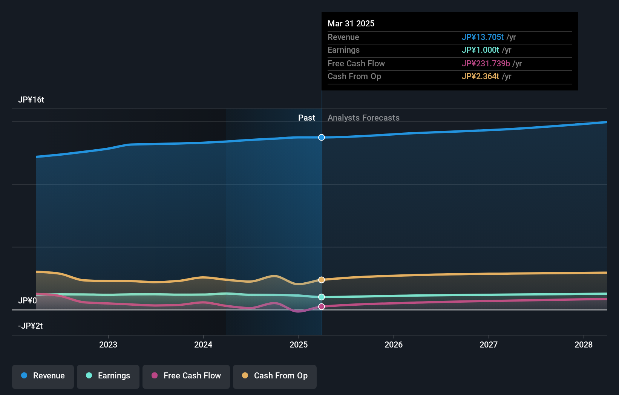Collapse the Past period region
This screenshot has height=395, width=619.
pyautogui.click(x=306, y=118)
